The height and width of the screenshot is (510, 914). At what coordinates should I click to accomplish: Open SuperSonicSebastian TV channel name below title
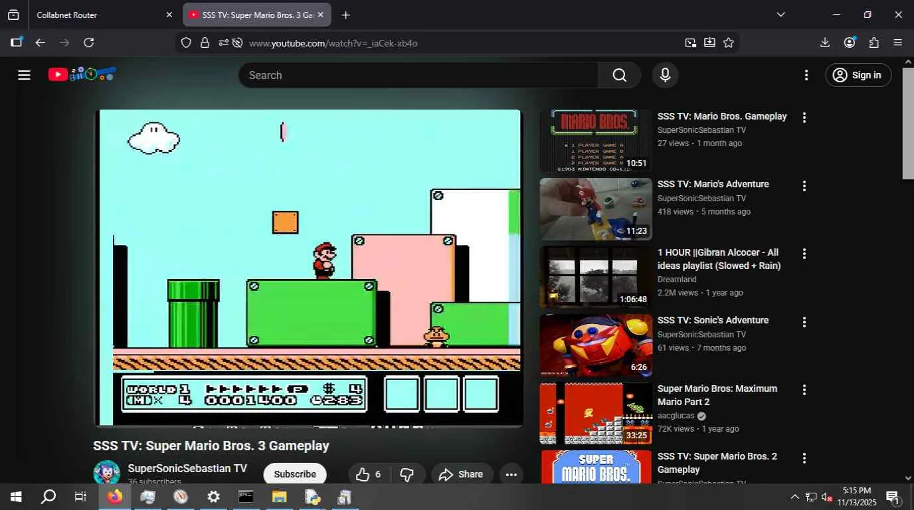(187, 468)
